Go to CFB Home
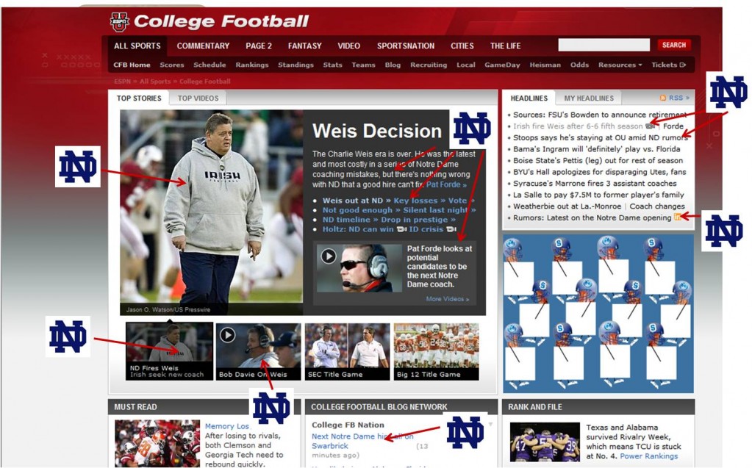This screenshot has width=752, height=468. click(x=132, y=65)
